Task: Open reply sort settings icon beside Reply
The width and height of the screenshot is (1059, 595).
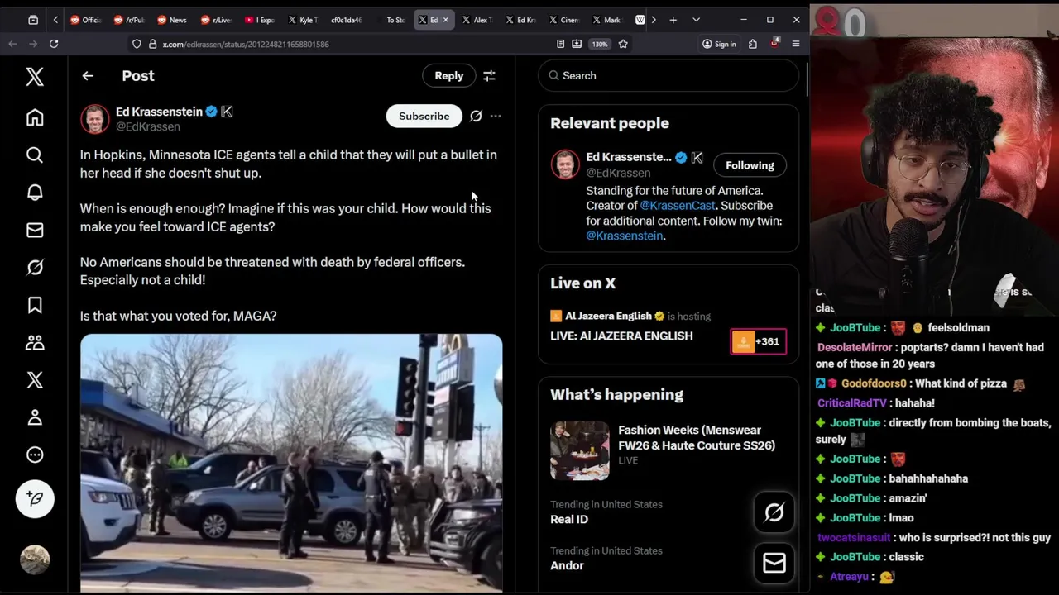Action: (489, 76)
